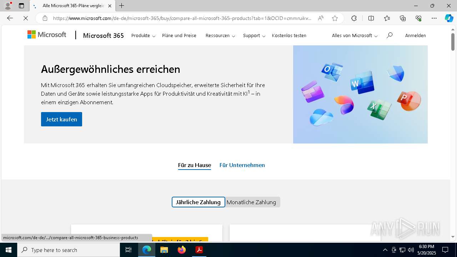Close the Microsoft 365 browser tab

[110, 6]
